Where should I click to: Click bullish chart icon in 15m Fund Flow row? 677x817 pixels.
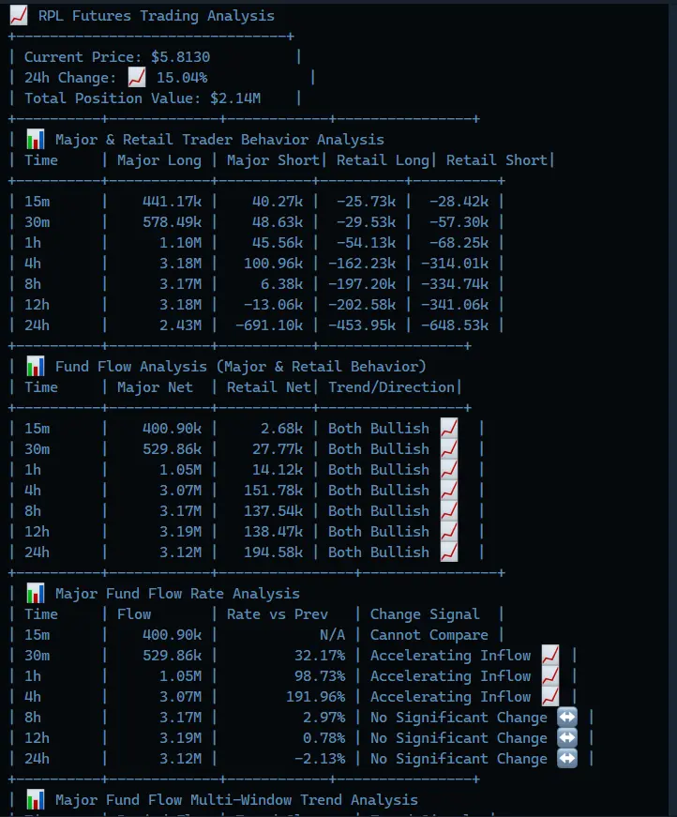point(449,429)
